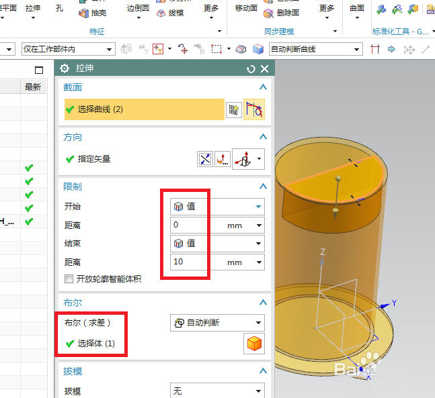This screenshot has width=435, height=398.
Task: Reset the Extrude dialog
Action: [251, 68]
